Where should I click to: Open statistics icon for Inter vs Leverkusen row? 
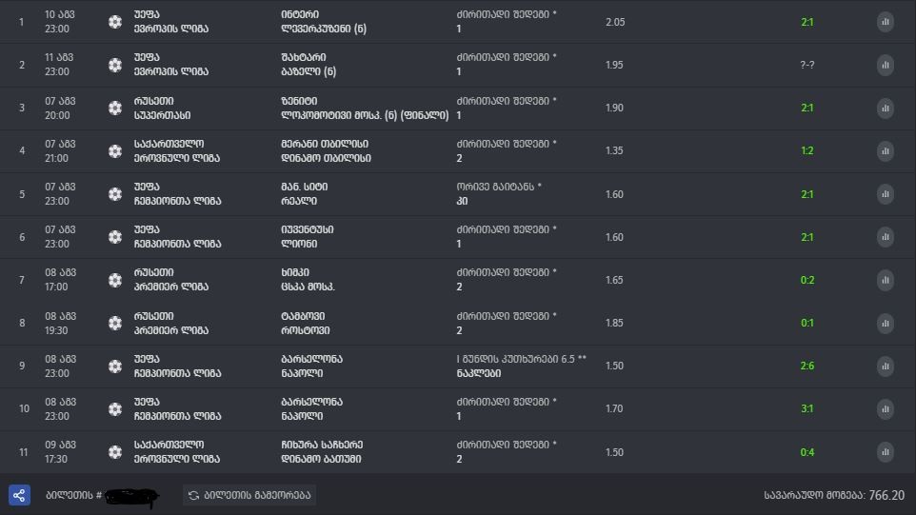(x=885, y=22)
